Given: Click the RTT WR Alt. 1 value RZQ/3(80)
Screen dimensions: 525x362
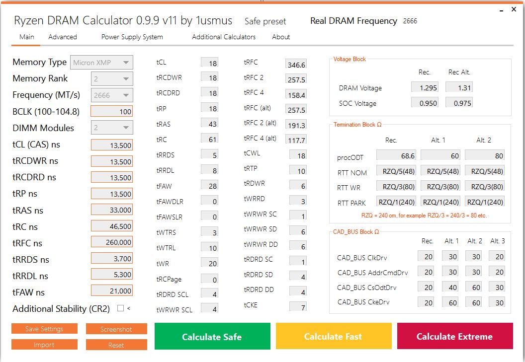Looking at the screenshot, I should (440, 186).
